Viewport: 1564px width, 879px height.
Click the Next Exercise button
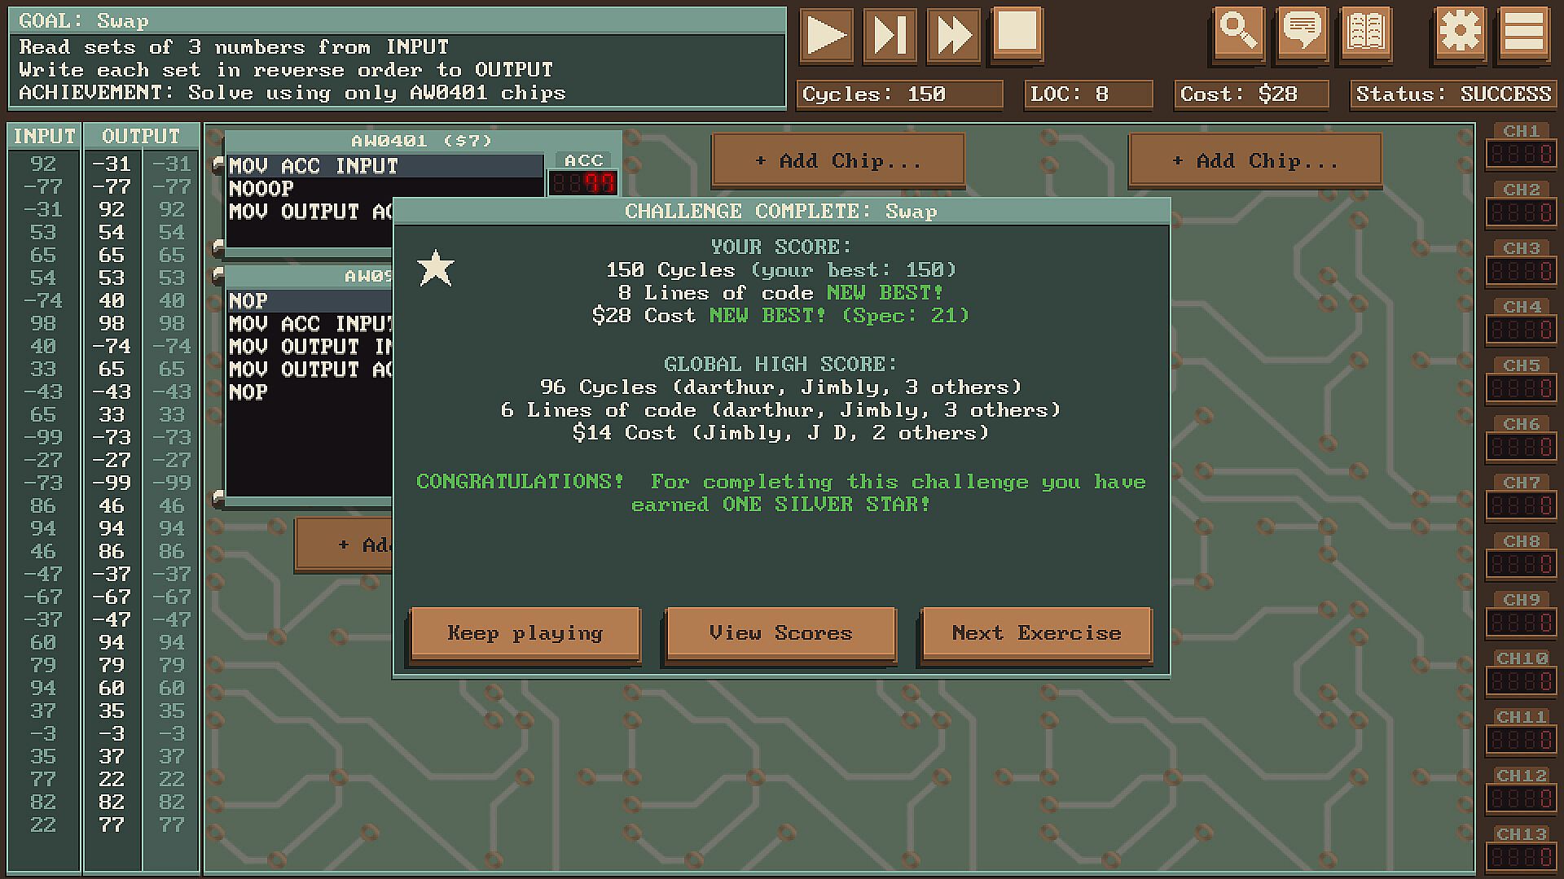(1036, 633)
